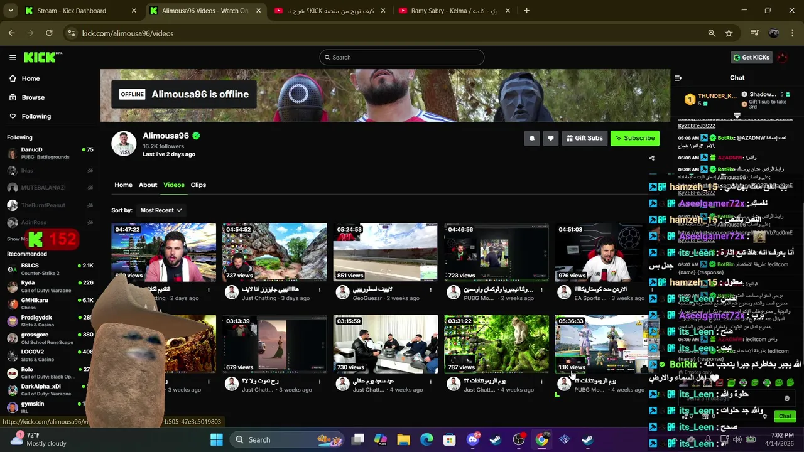Switch to Stream - Kick Dashboard tab
Screen dimensions: 804x452
80,11
